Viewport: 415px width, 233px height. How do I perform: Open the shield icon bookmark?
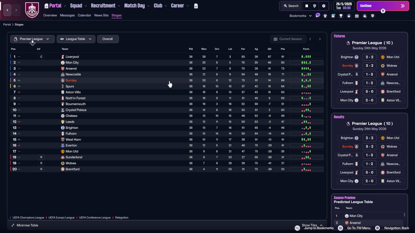[x=373, y=16]
